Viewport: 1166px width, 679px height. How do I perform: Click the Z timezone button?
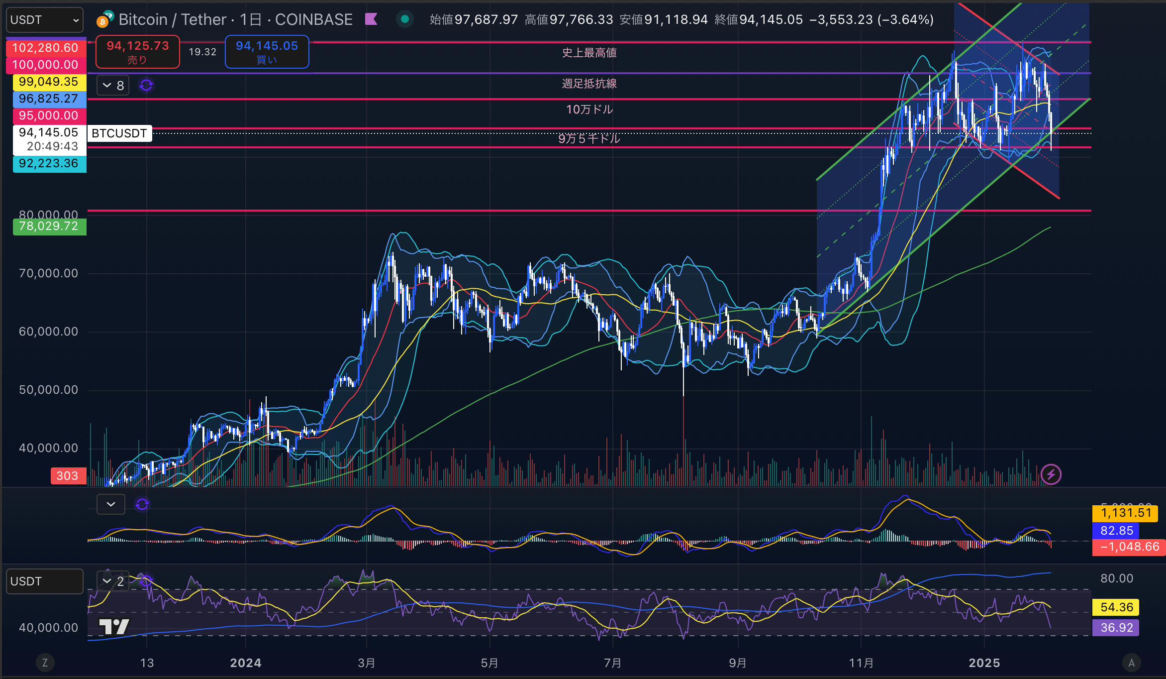pyautogui.click(x=45, y=663)
